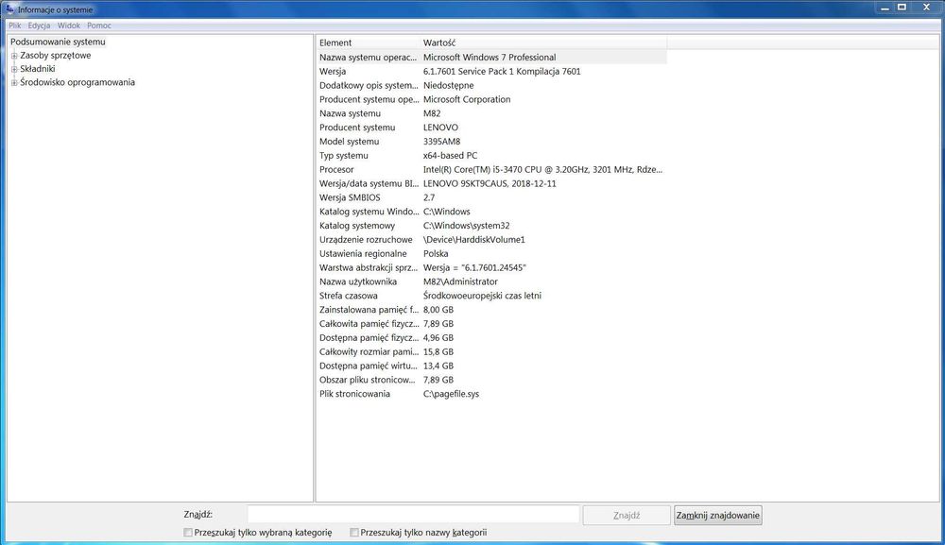Click the Zamknij znajdowanie button
The height and width of the screenshot is (545, 945).
718,516
